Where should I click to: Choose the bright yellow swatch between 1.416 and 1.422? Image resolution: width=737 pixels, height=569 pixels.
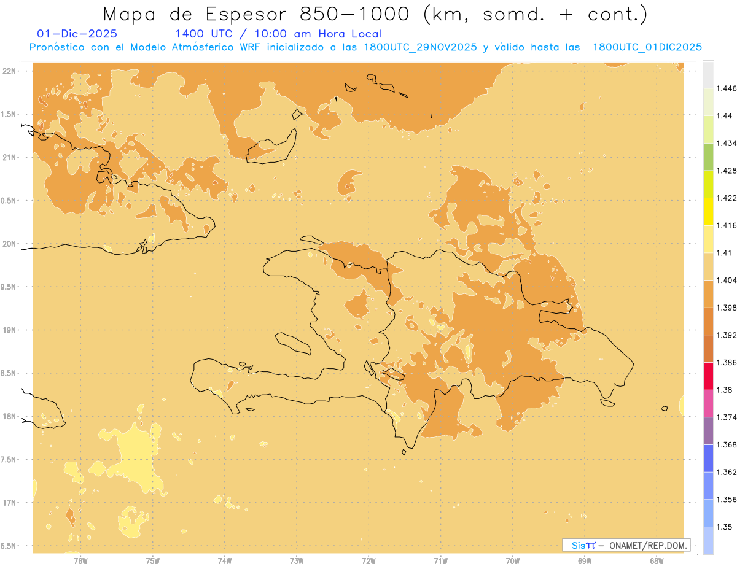708,211
